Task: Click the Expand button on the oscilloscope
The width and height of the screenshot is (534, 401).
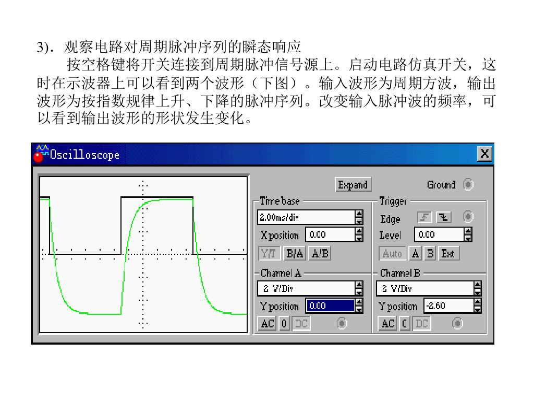Action: (x=353, y=184)
